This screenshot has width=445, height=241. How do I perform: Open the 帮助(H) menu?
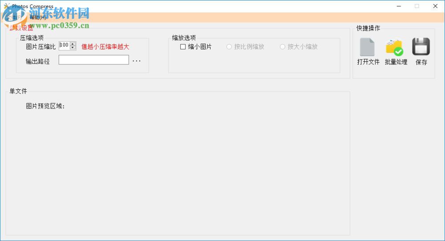38,18
